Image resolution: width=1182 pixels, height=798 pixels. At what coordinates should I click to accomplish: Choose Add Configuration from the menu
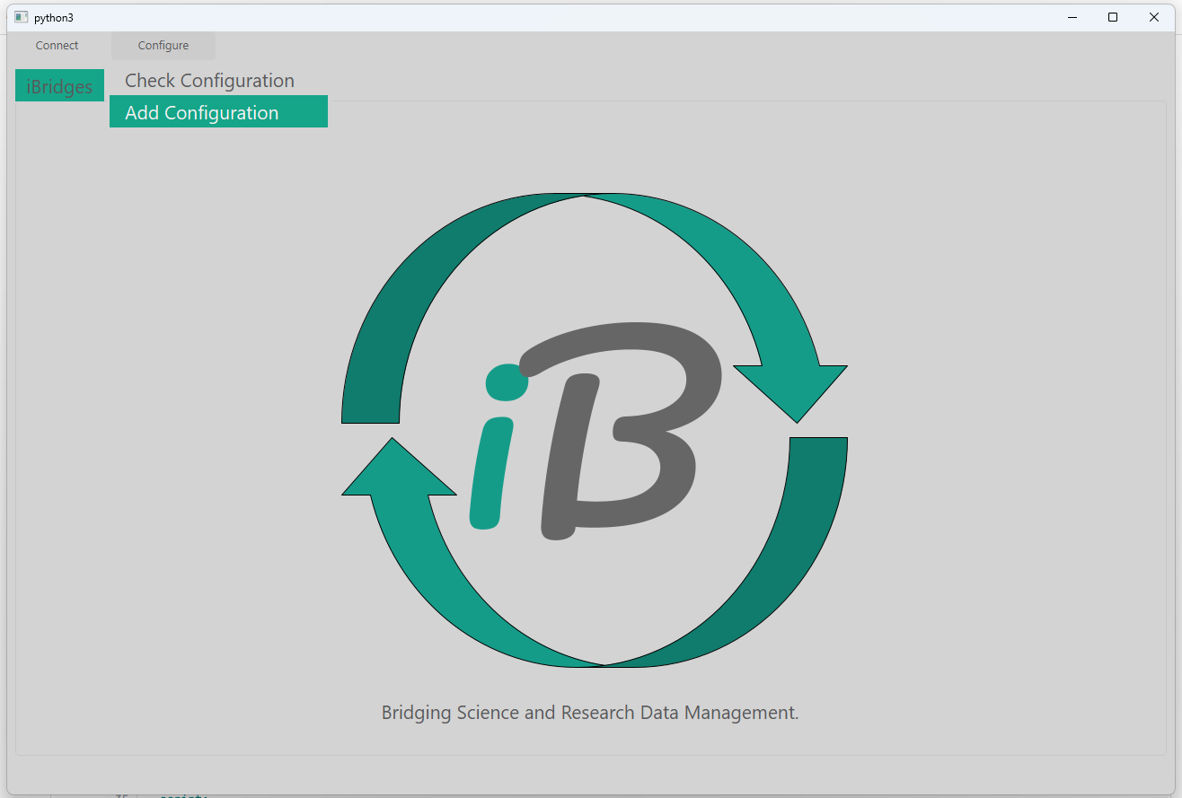(218, 112)
